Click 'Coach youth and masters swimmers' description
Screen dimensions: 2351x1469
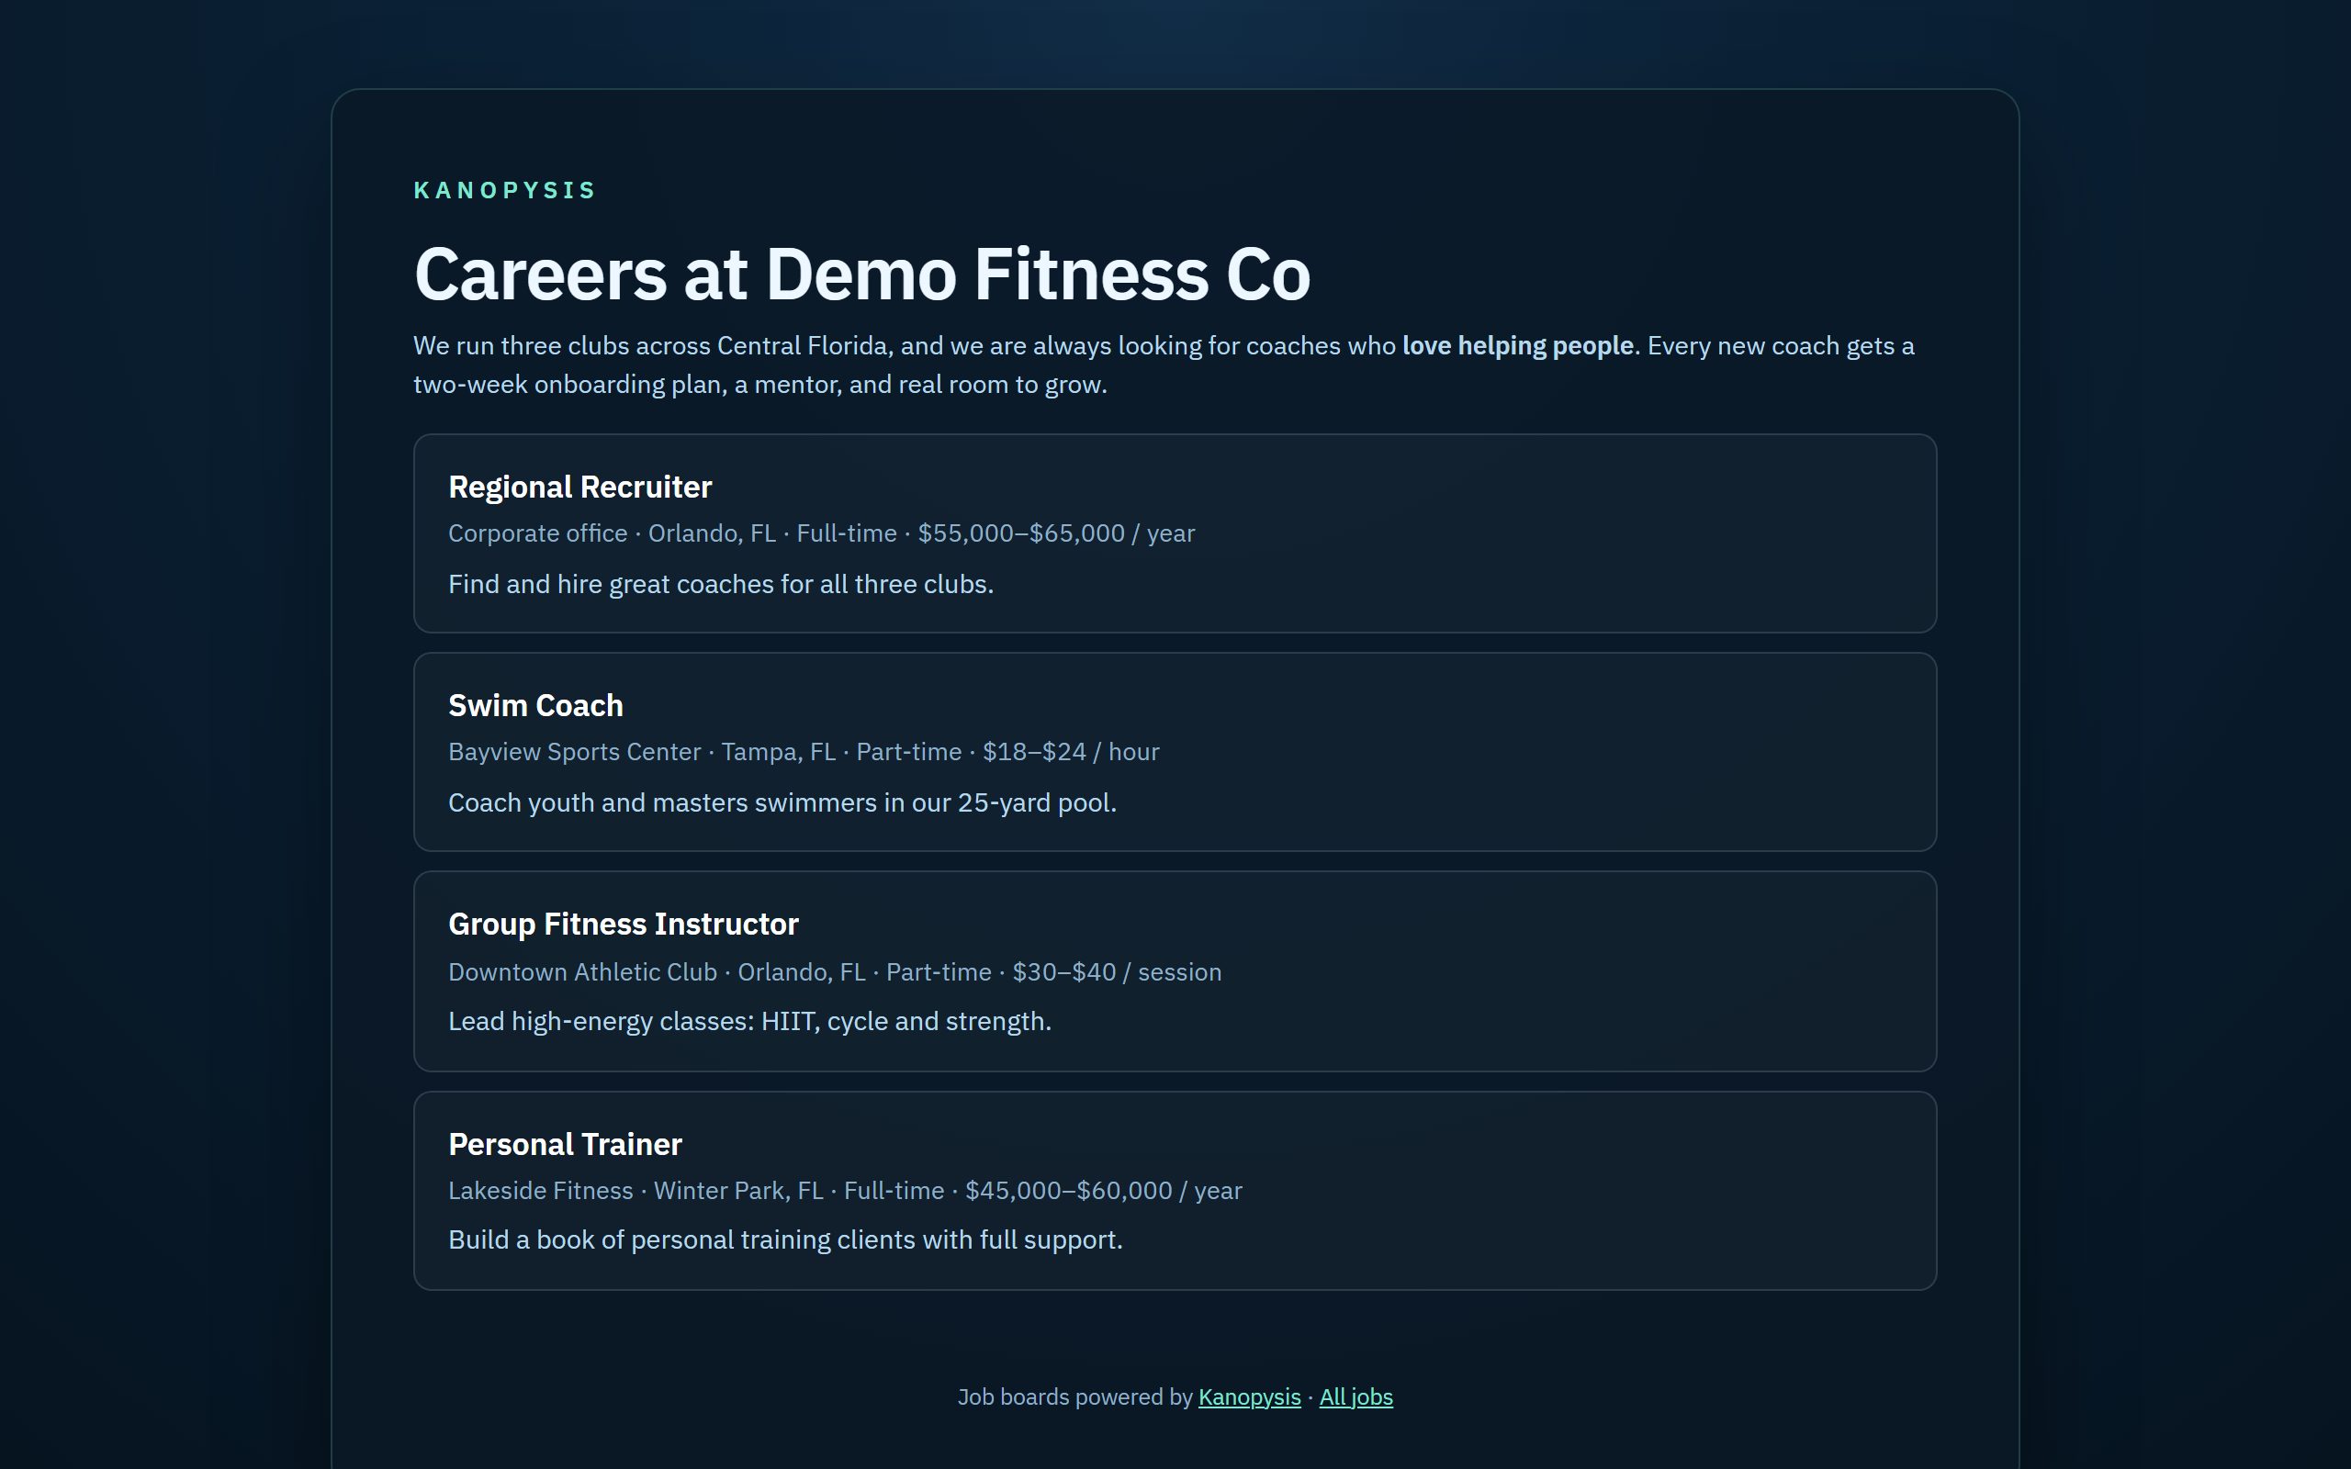coord(782,802)
